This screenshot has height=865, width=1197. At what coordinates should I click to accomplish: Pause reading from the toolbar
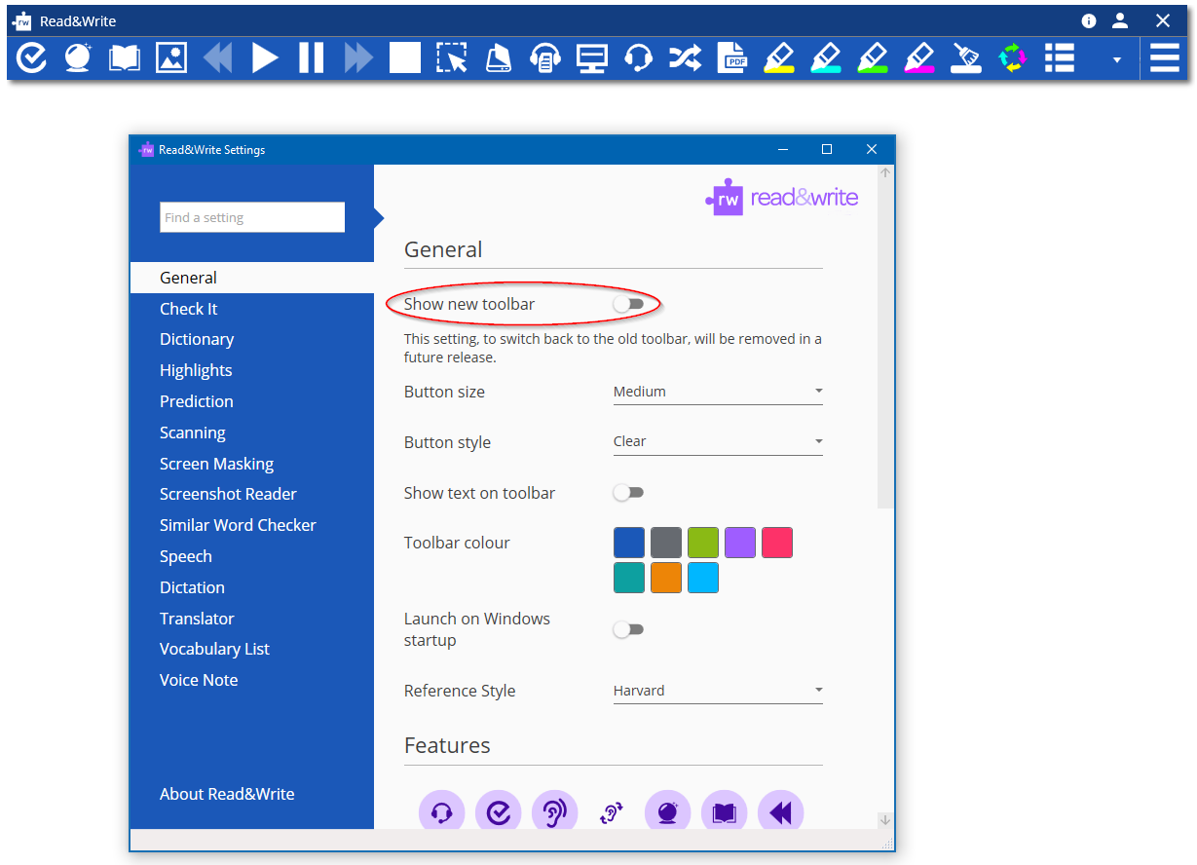click(312, 57)
